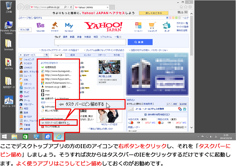The image size is (236, 166).
Task: Click the browser Forward arrow button
Action: tap(27, 7)
